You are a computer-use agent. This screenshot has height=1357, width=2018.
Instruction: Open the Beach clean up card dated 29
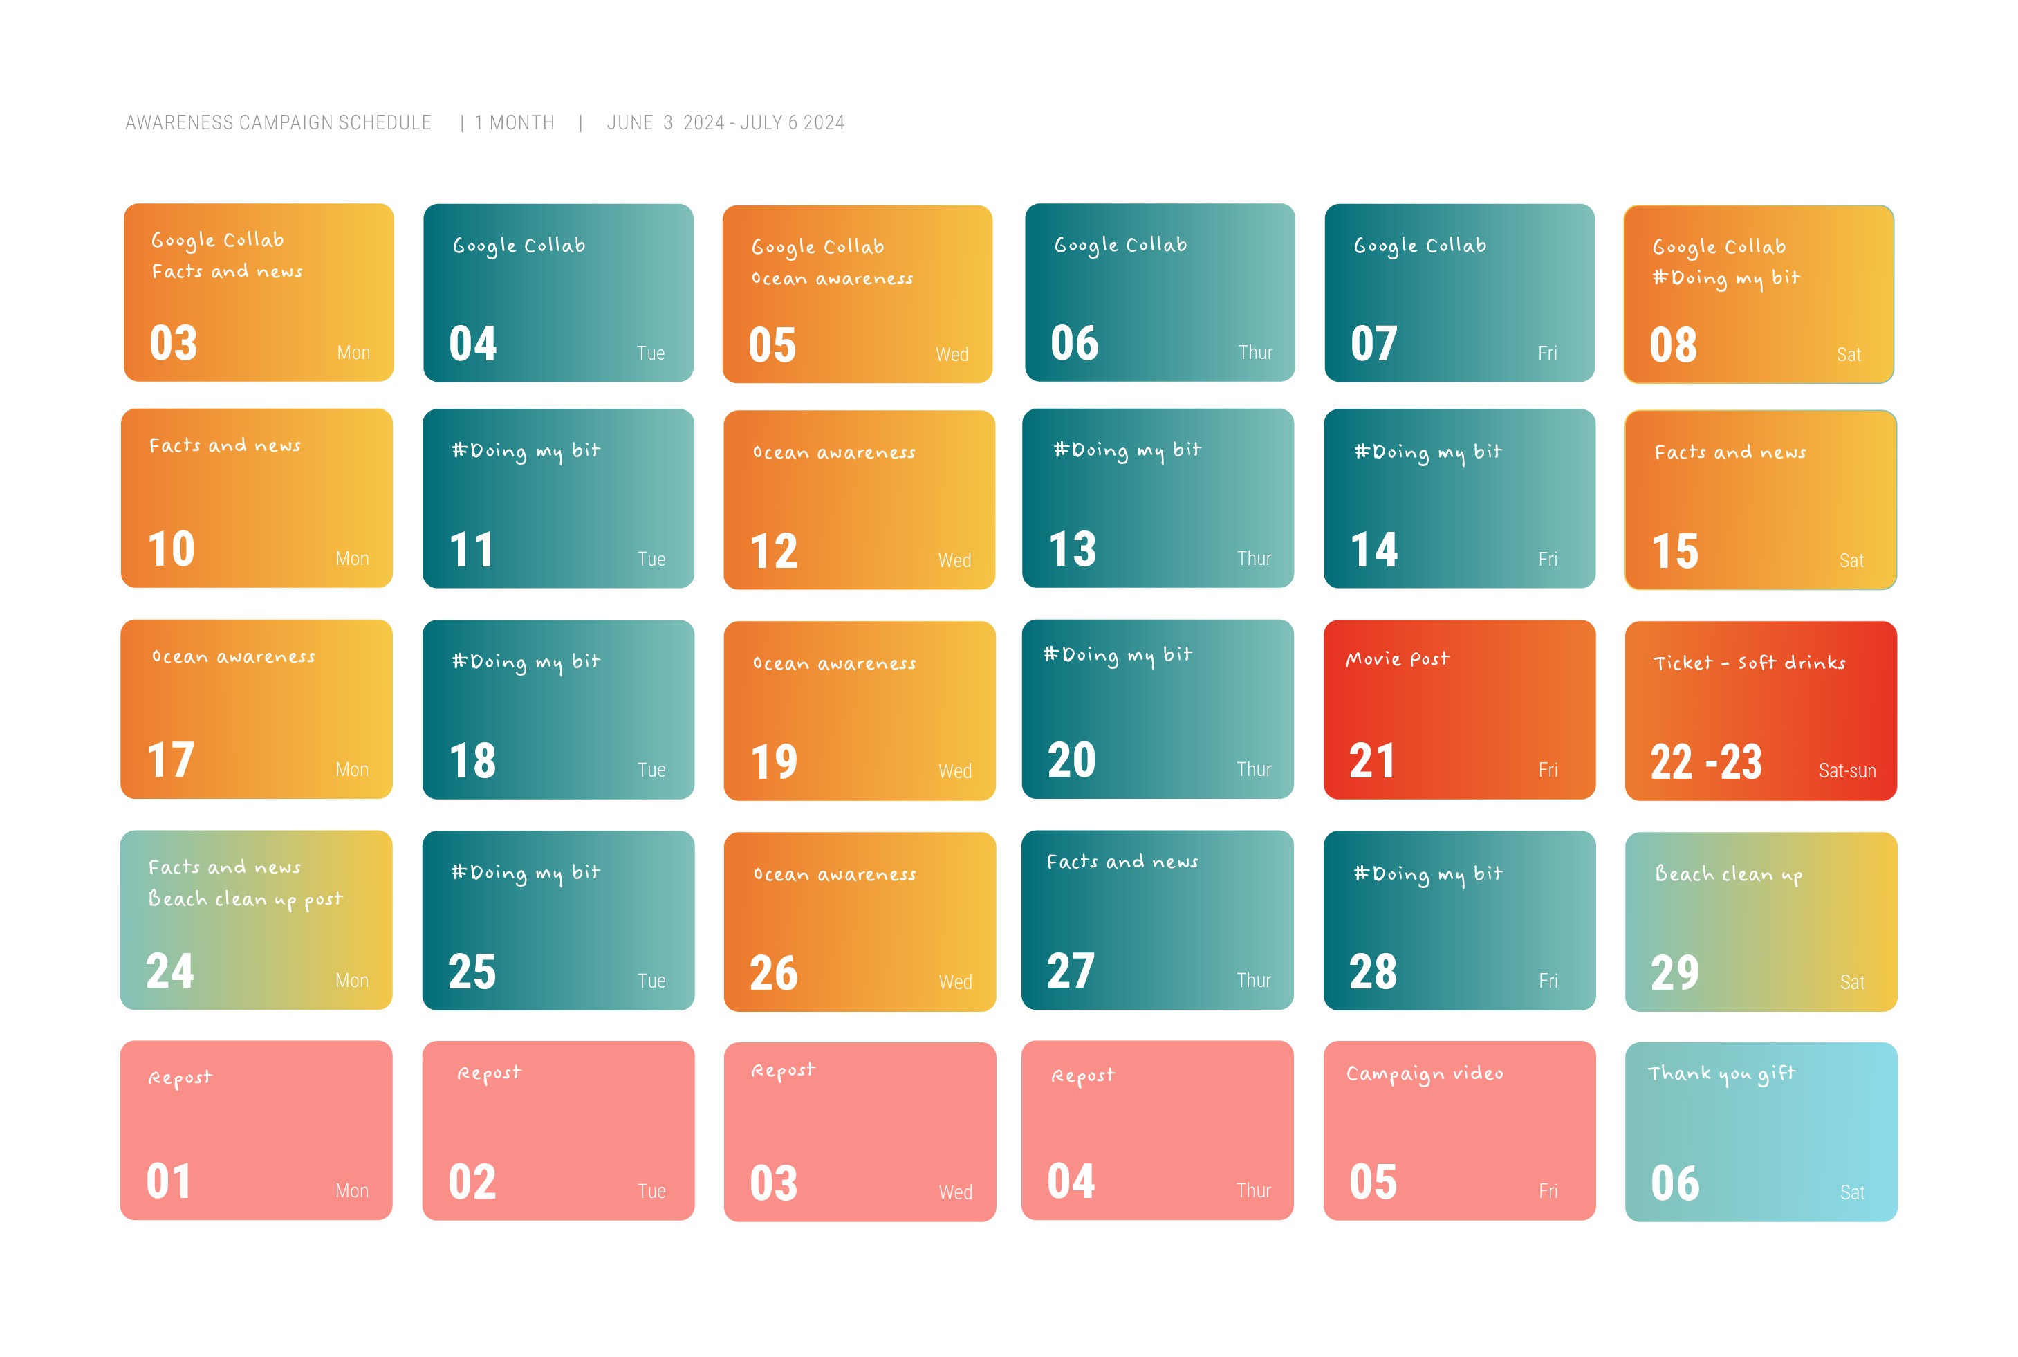coord(1760,922)
